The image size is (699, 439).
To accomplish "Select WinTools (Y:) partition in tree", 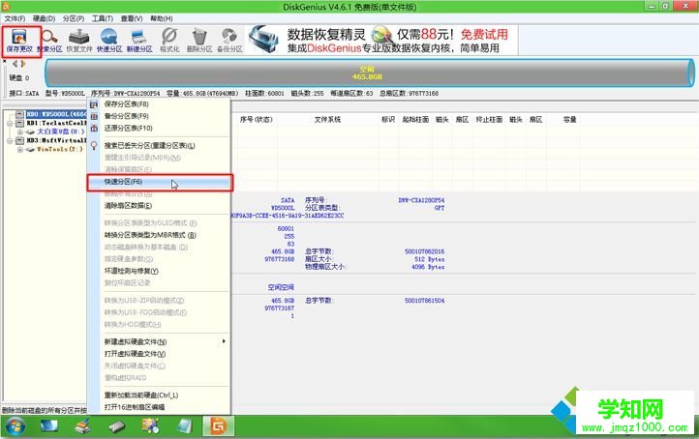I will tap(60, 150).
